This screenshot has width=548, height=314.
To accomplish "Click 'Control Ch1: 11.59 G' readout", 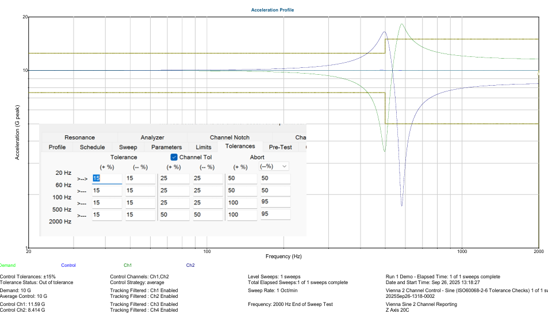I will point(22,304).
